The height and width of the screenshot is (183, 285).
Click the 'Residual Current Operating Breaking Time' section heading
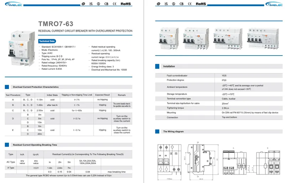pos(35,145)
